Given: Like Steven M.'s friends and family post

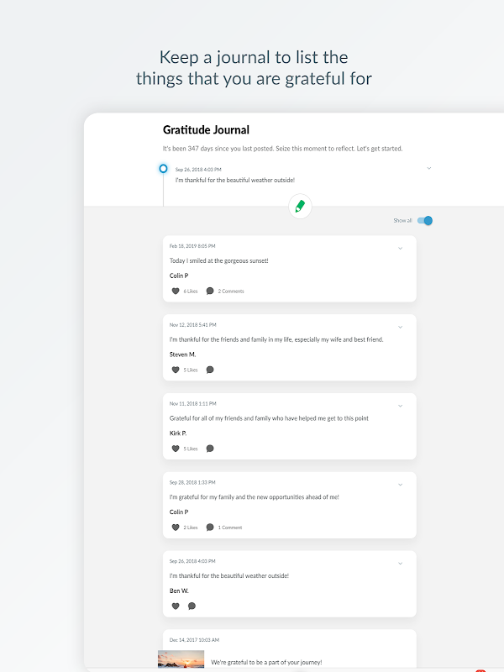Looking at the screenshot, I should pos(176,370).
